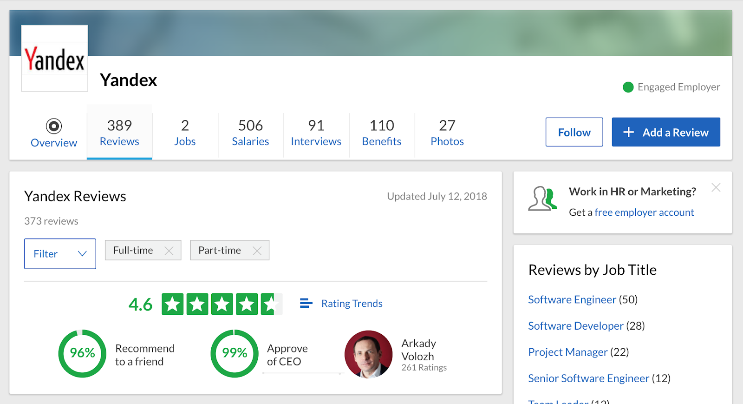The width and height of the screenshot is (743, 404).
Task: Select Project Manager reviews link
Action: (567, 352)
